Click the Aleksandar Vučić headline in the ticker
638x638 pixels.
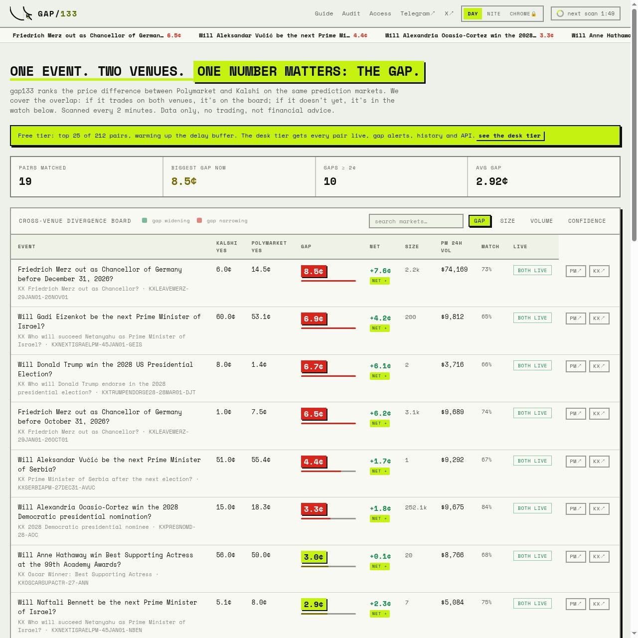pyautogui.click(x=283, y=35)
